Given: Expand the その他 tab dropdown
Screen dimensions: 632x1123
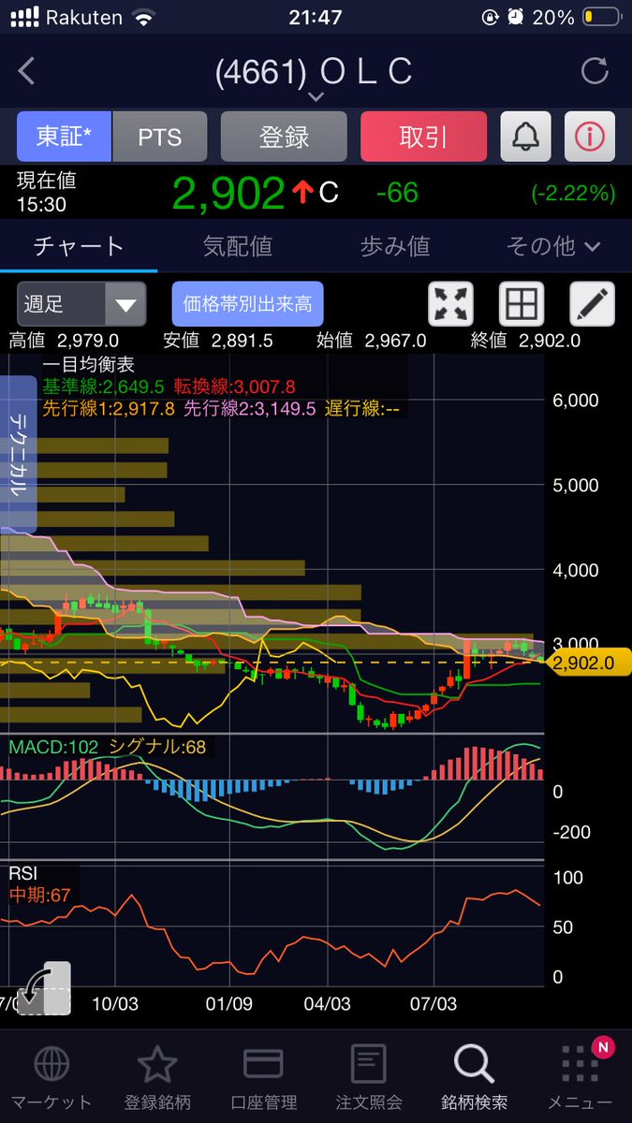Looking at the screenshot, I should [x=552, y=246].
